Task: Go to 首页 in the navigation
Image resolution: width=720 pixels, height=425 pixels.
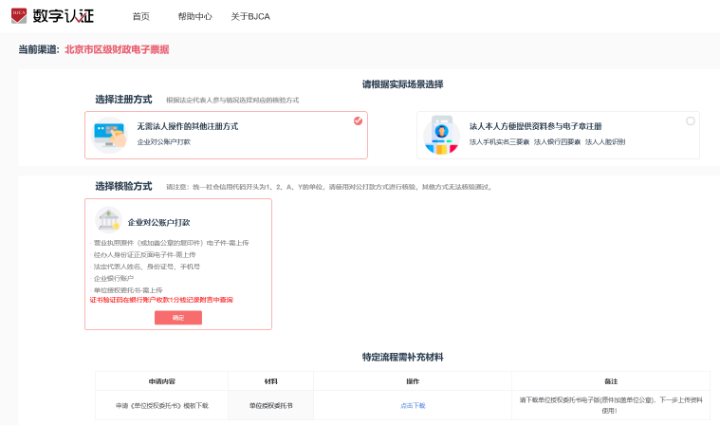Action: tap(140, 16)
